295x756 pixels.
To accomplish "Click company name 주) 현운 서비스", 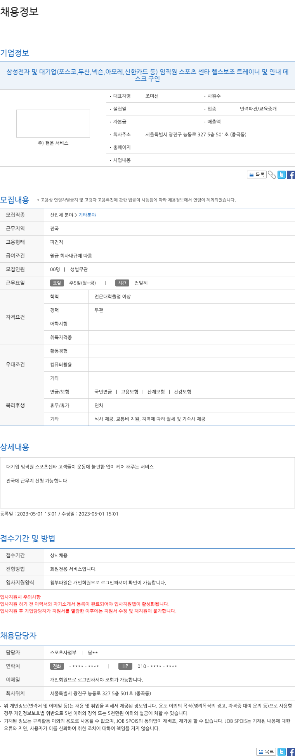I will tap(53, 143).
